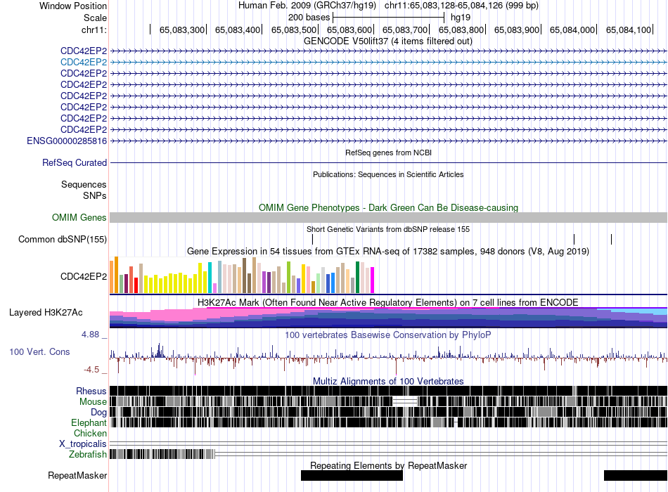668x492 pixels.
Task: Click the GTEx Gene Expression track title
Action: pyautogui.click(x=388, y=252)
